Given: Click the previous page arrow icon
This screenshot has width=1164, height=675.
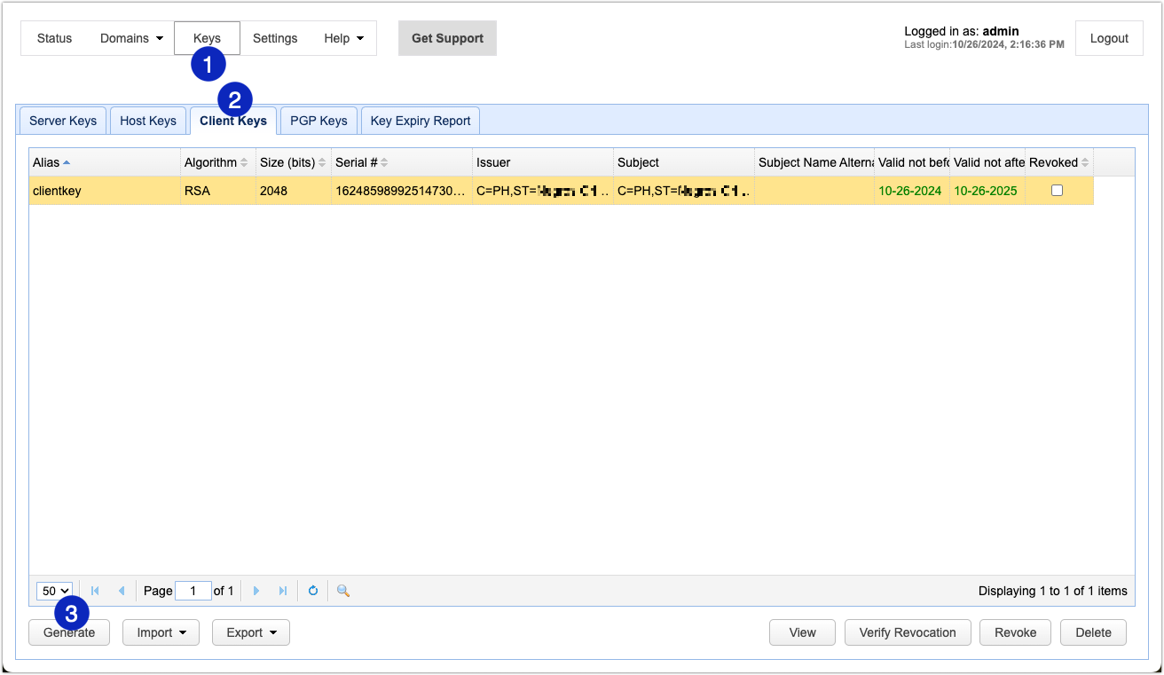Looking at the screenshot, I should click(122, 591).
